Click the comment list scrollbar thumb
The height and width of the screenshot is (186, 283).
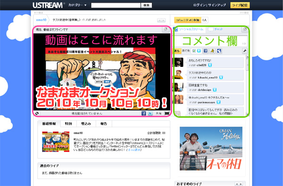pyautogui.click(x=247, y=65)
